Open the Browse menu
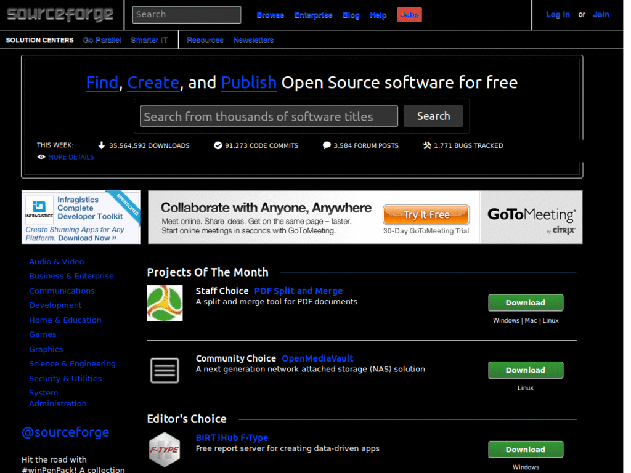This screenshot has width=631, height=473. [x=270, y=15]
